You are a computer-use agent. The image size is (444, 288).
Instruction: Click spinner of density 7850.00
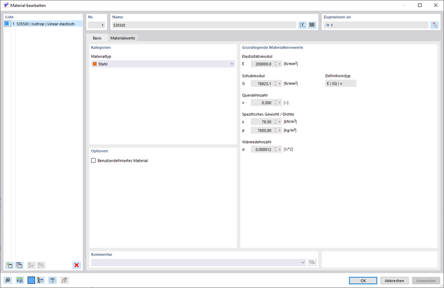[276, 130]
